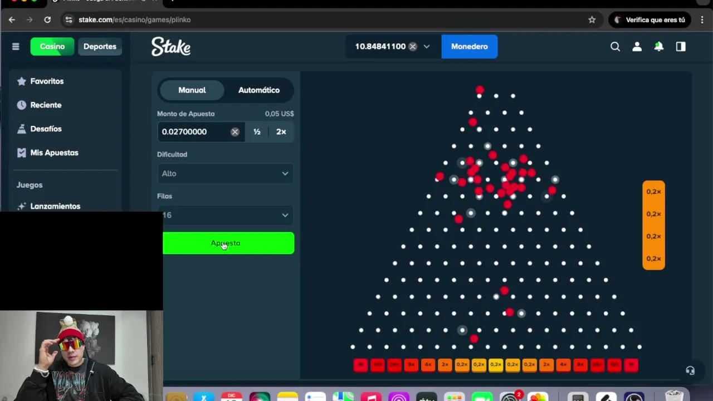Open the Monedero wallet button
Screen dimensions: 713x401
470,46
